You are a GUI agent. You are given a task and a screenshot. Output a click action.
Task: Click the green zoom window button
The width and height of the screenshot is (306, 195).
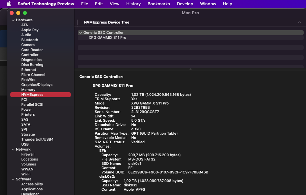25,13
